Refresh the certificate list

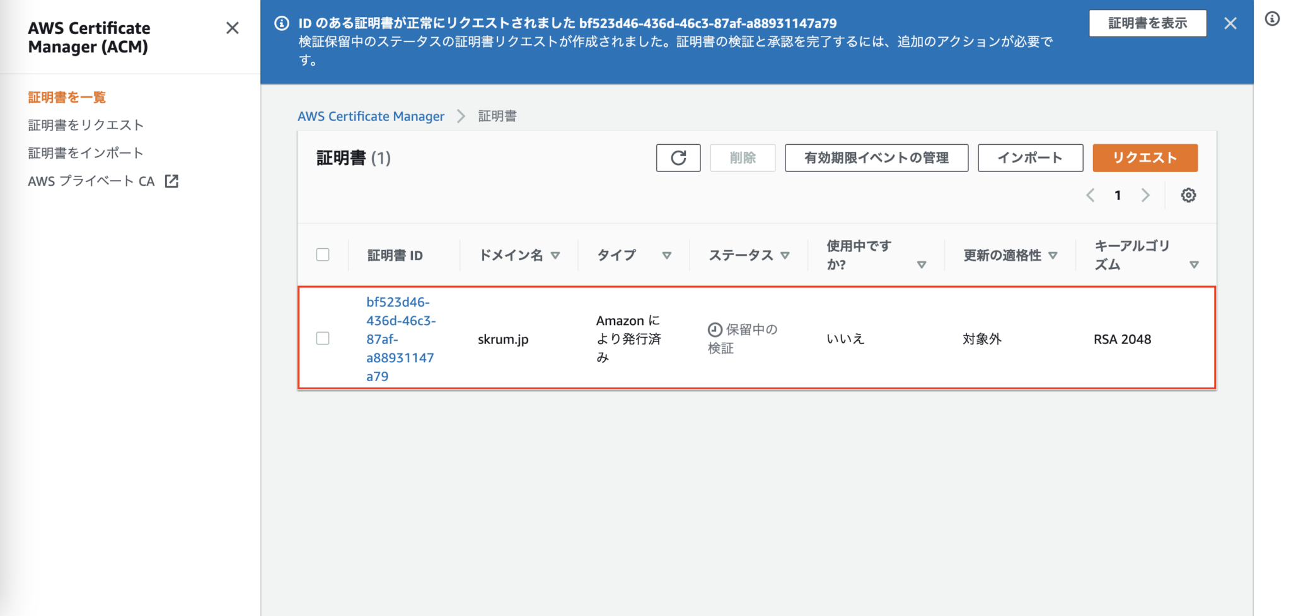click(x=678, y=158)
